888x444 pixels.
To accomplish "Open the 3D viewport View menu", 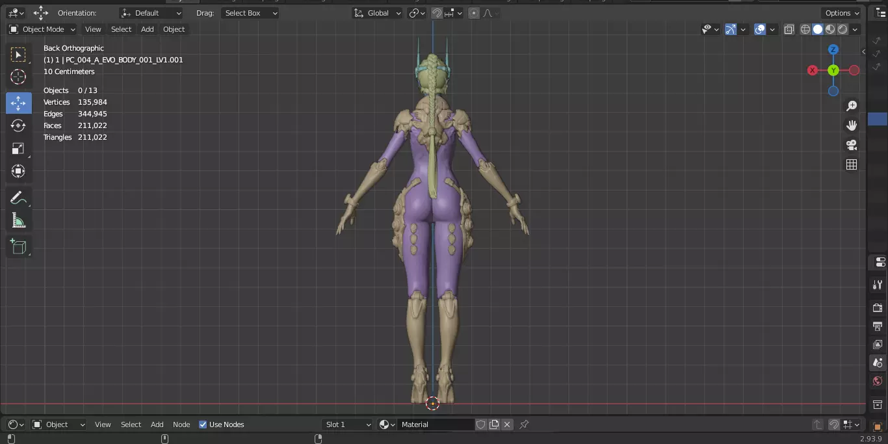I will click(x=93, y=29).
